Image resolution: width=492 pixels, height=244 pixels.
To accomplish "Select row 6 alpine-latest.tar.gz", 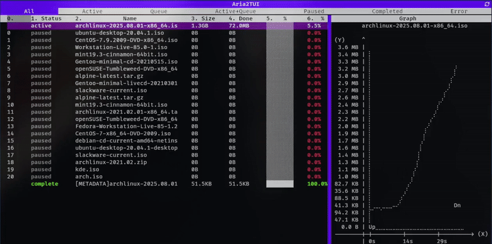I will [167, 76].
